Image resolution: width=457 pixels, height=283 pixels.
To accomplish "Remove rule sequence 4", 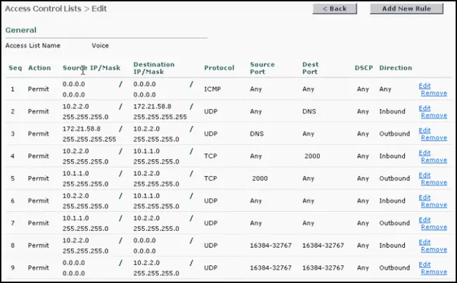I will [434, 161].
